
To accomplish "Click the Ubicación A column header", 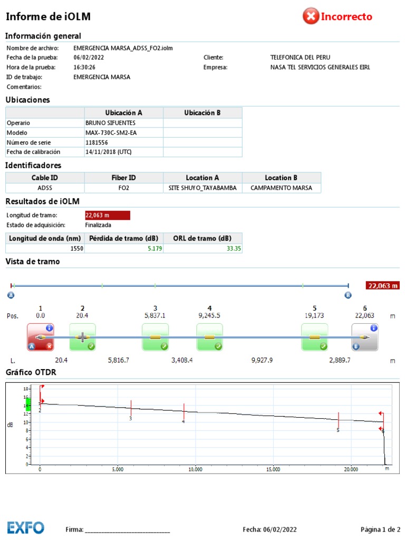I will pyautogui.click(x=123, y=113).
